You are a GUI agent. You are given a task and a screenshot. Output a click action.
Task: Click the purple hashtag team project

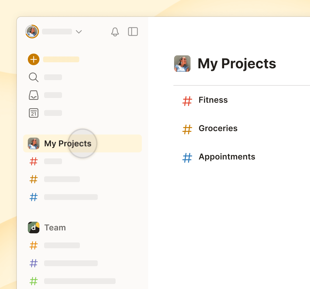click(34, 263)
